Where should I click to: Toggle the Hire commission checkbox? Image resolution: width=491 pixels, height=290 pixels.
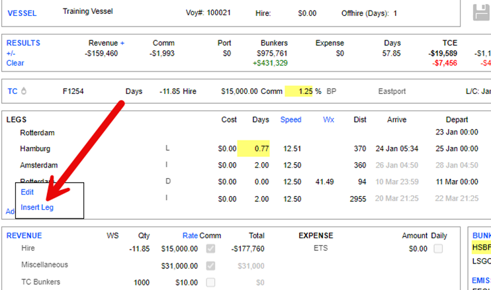pos(210,248)
